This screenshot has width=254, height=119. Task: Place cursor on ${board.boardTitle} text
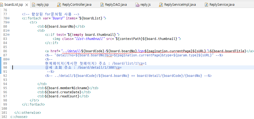[228, 51]
